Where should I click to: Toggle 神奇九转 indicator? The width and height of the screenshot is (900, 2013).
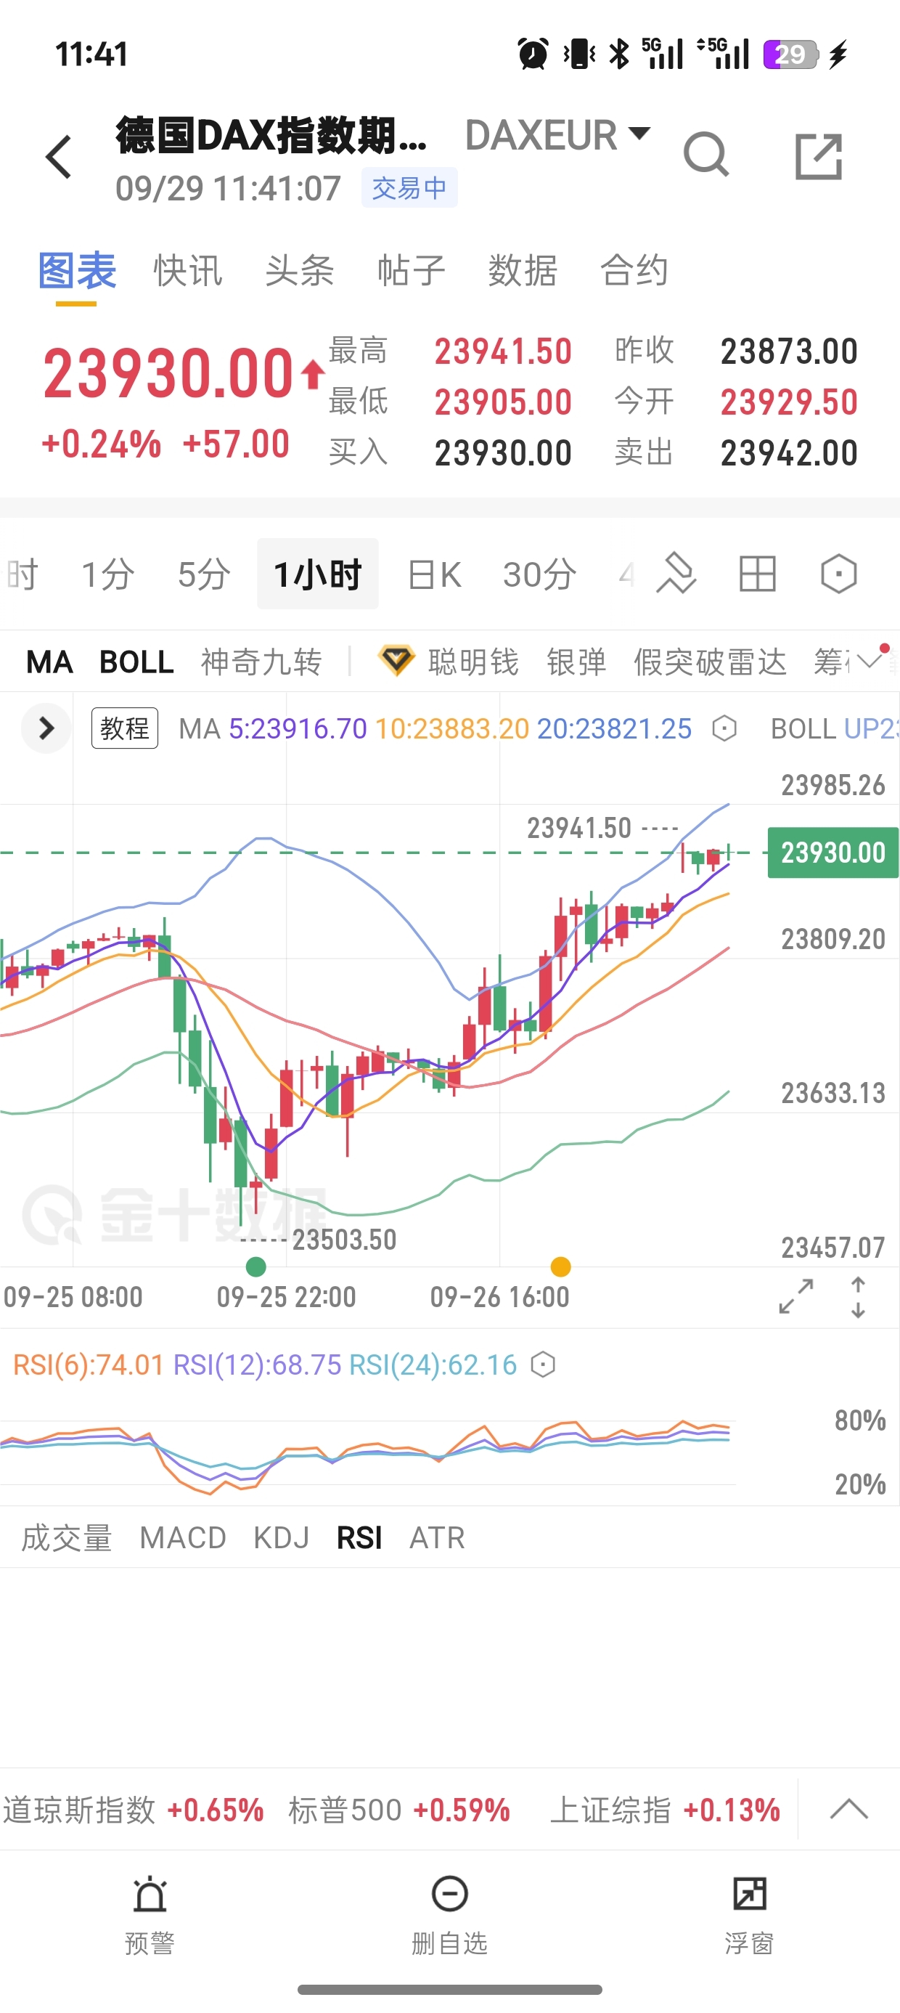click(261, 662)
